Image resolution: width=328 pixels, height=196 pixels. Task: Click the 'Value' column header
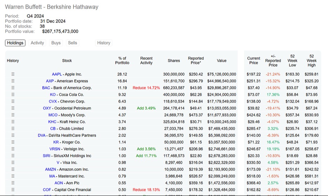[221, 61]
